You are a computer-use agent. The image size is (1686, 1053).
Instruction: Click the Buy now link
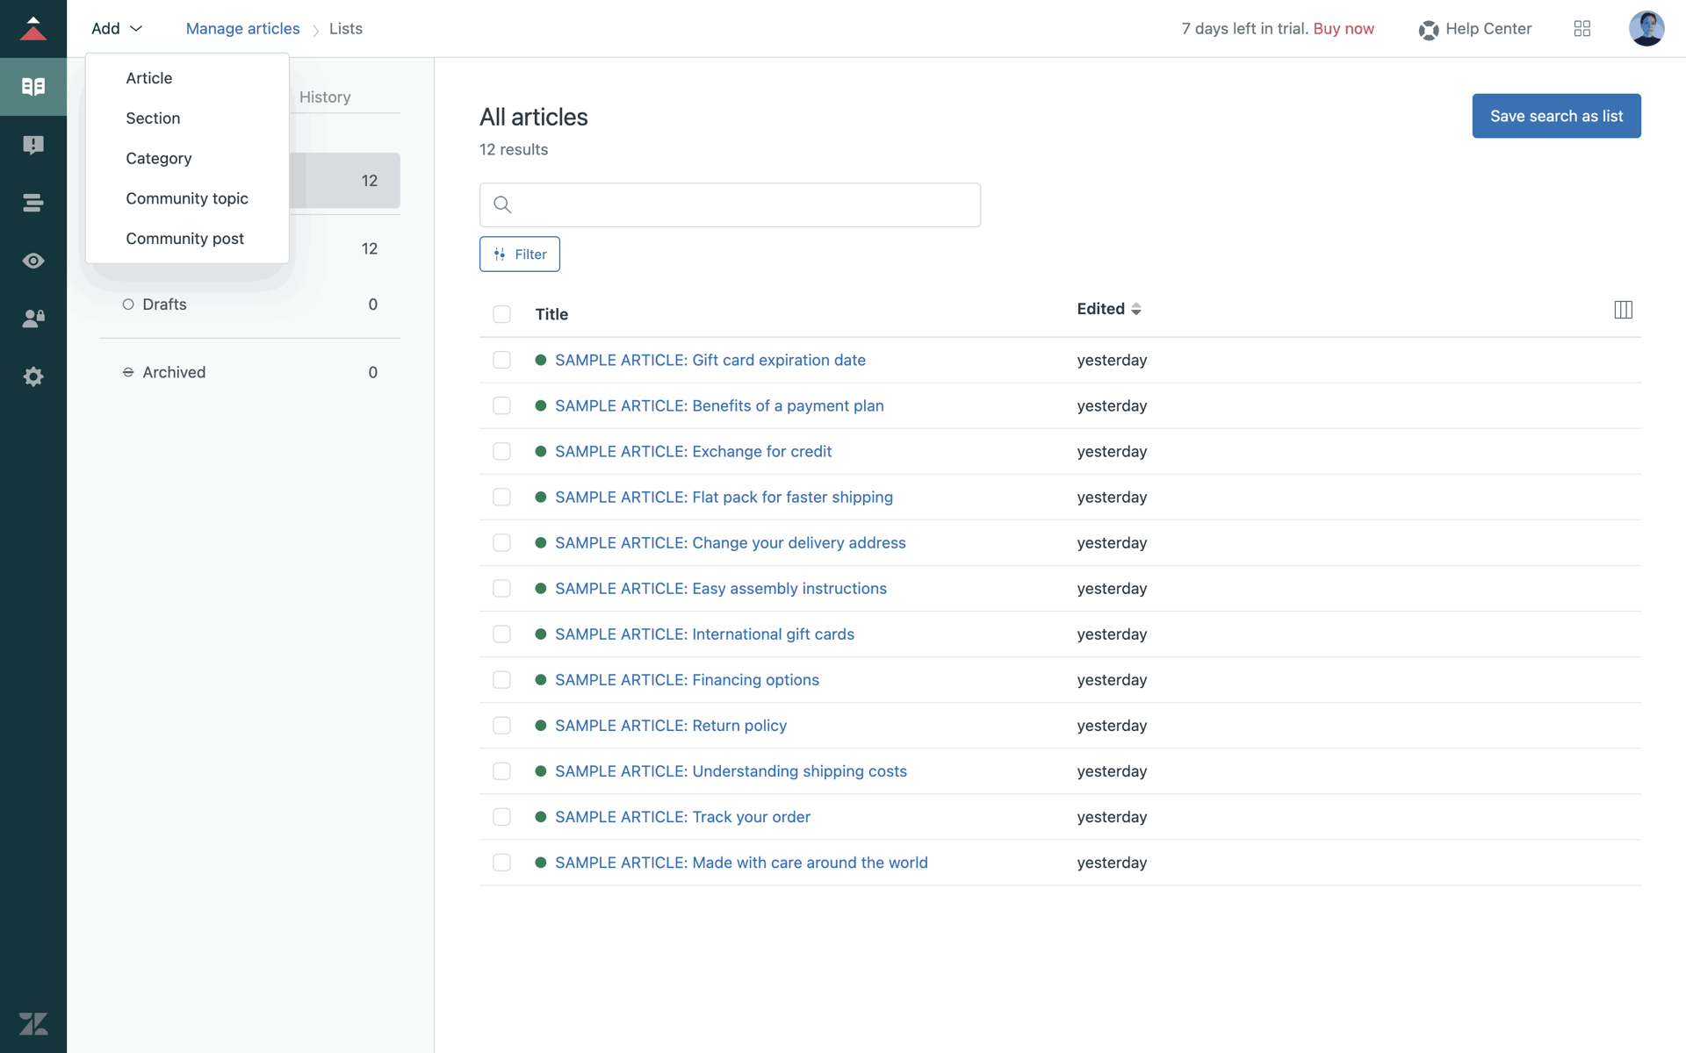click(1343, 28)
